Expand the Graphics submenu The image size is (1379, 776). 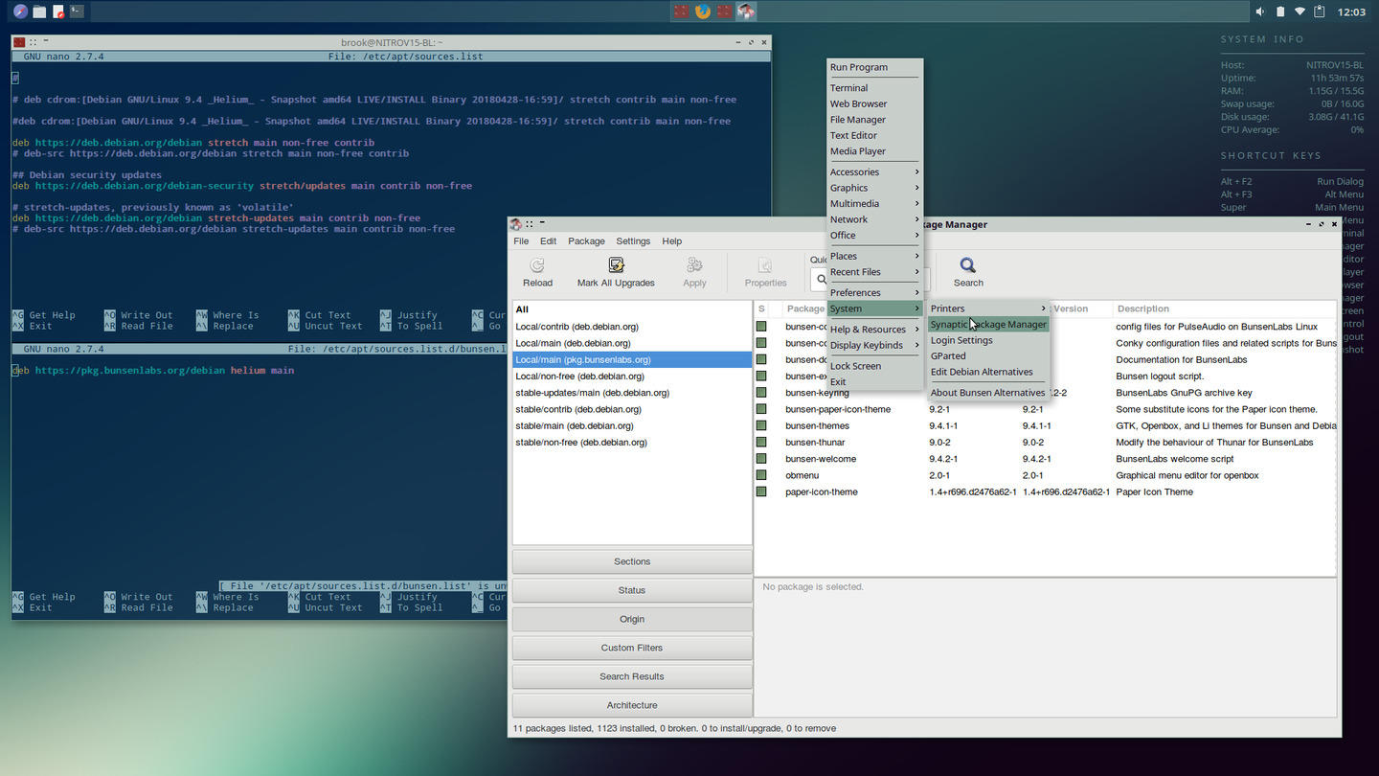pyautogui.click(x=874, y=188)
